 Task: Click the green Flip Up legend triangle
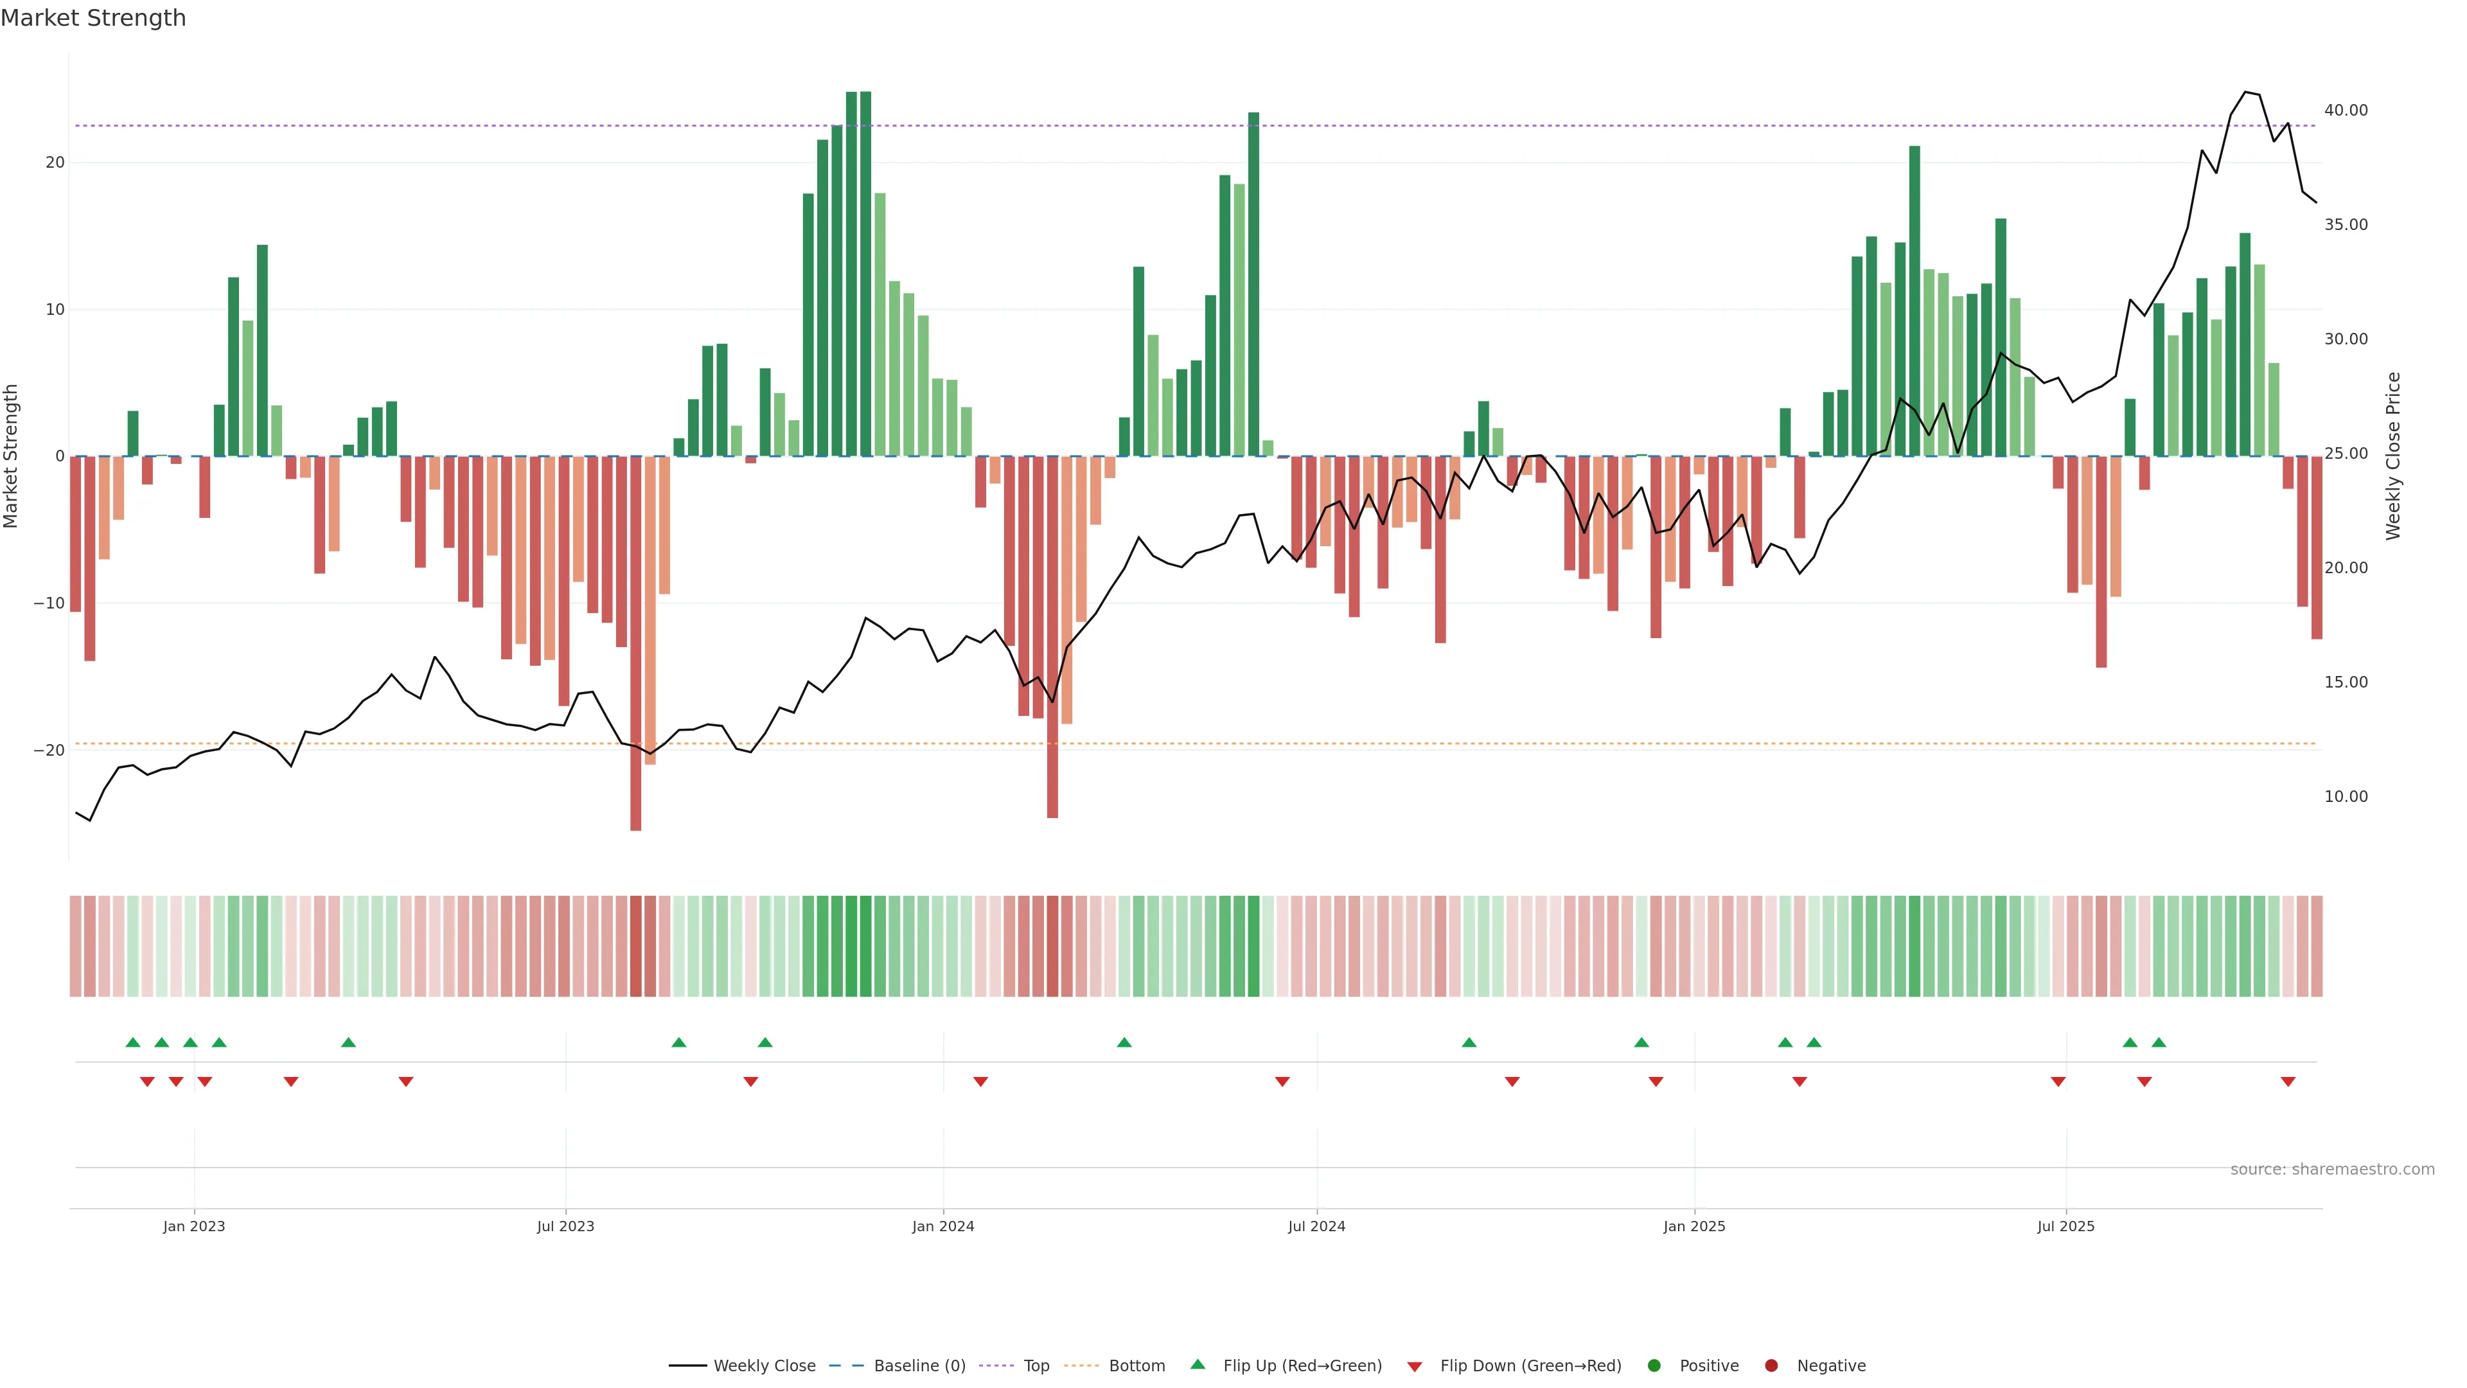coord(1197,1364)
